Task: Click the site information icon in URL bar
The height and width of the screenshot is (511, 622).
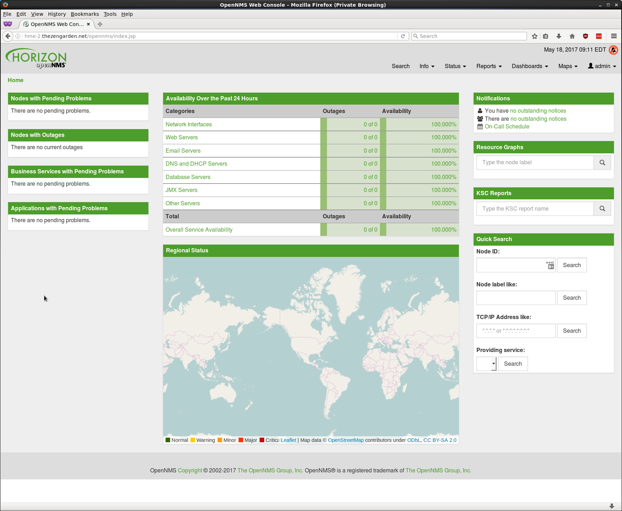Action: coord(18,36)
